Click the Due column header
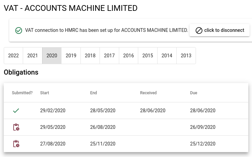Image resolution: width=252 pixels, height=157 pixels. coord(194,93)
